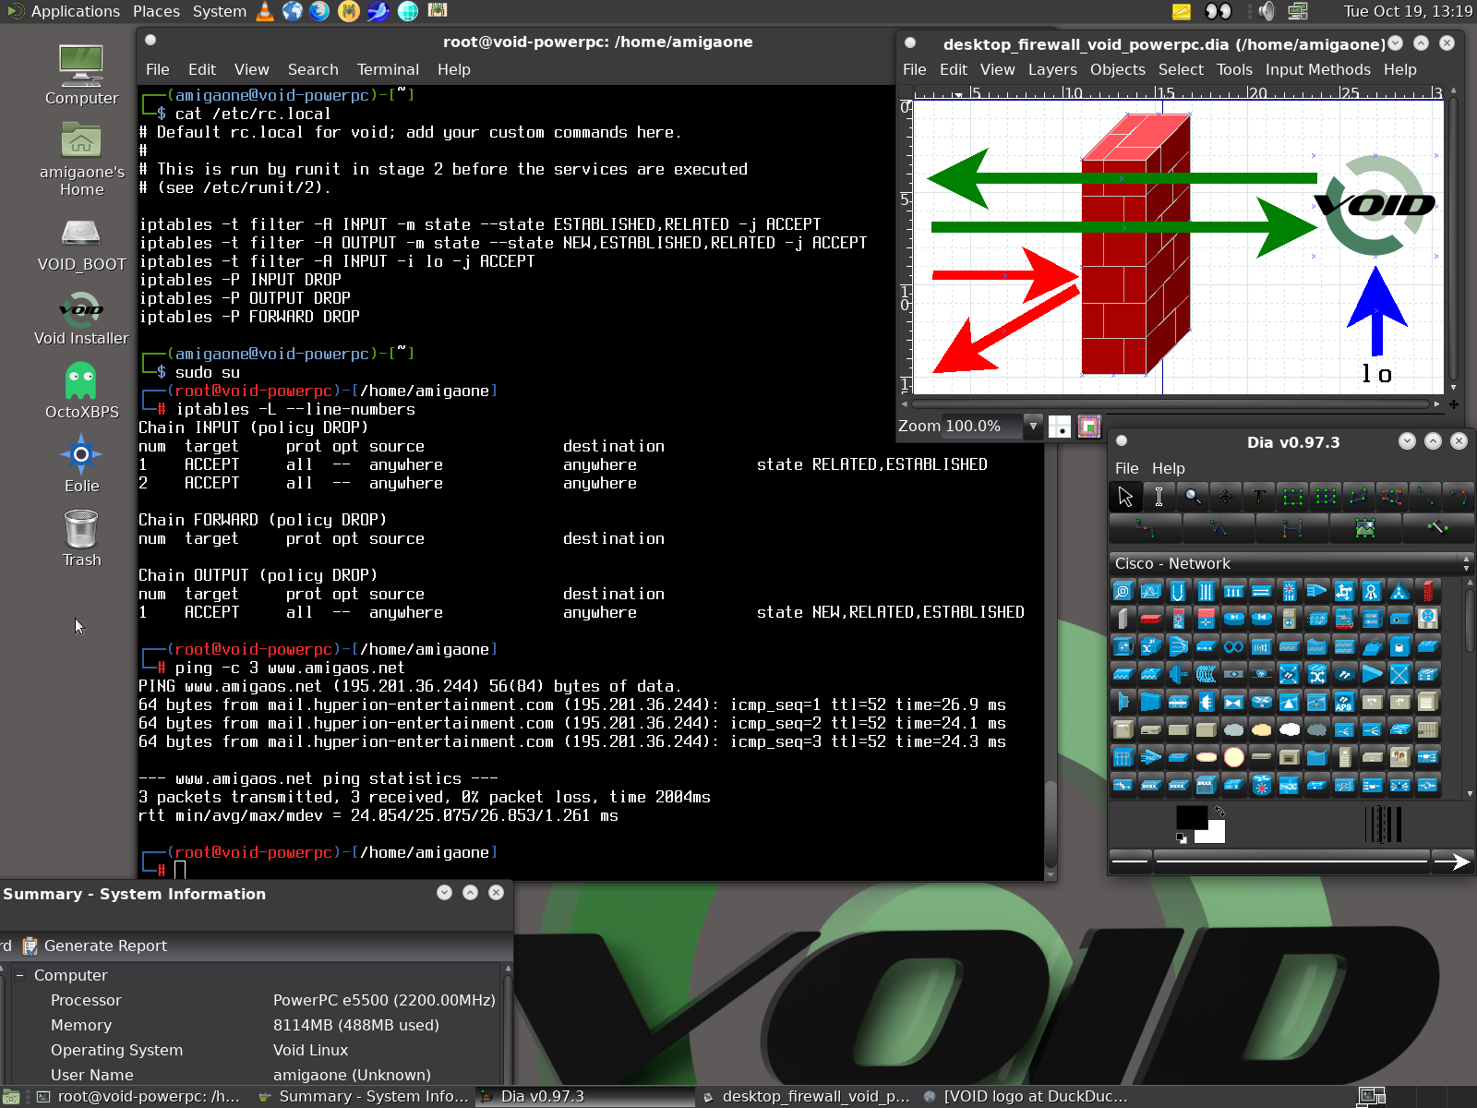Open the volume control in system tray
The width and height of the screenshot is (1477, 1108).
[1267, 11]
